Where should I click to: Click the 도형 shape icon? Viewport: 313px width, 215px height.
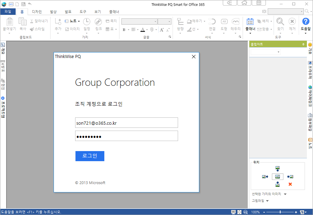[224, 22]
